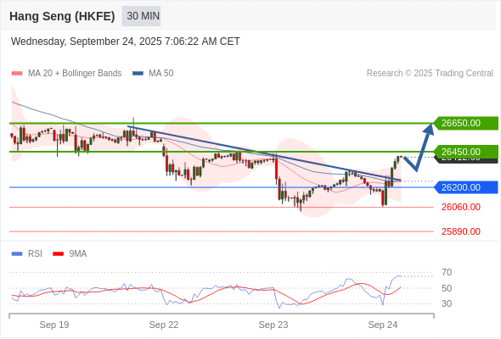Click the Hang Seng (HKFE) title
Image resolution: width=501 pixels, height=339 pixels.
(x=62, y=16)
